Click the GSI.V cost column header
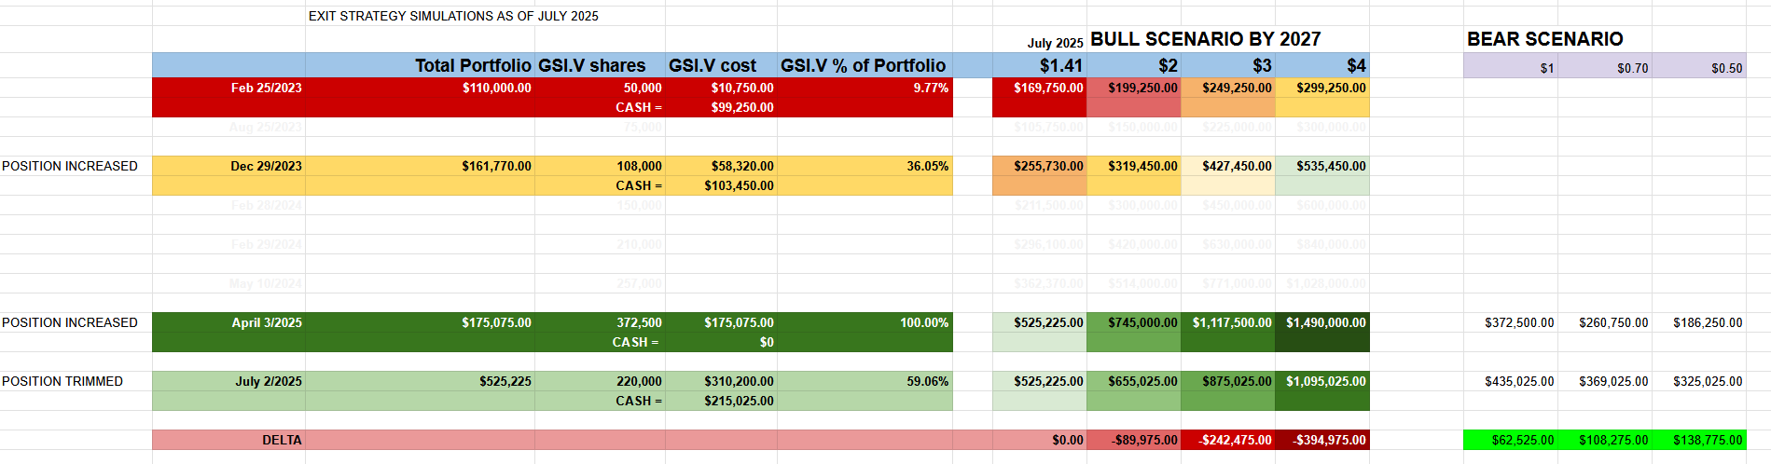This screenshot has width=1771, height=464. click(x=721, y=65)
